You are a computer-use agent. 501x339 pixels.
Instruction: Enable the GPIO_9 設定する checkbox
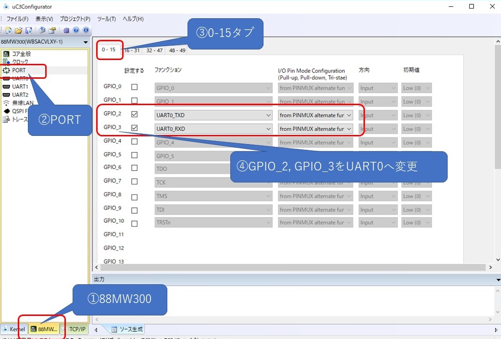click(135, 211)
